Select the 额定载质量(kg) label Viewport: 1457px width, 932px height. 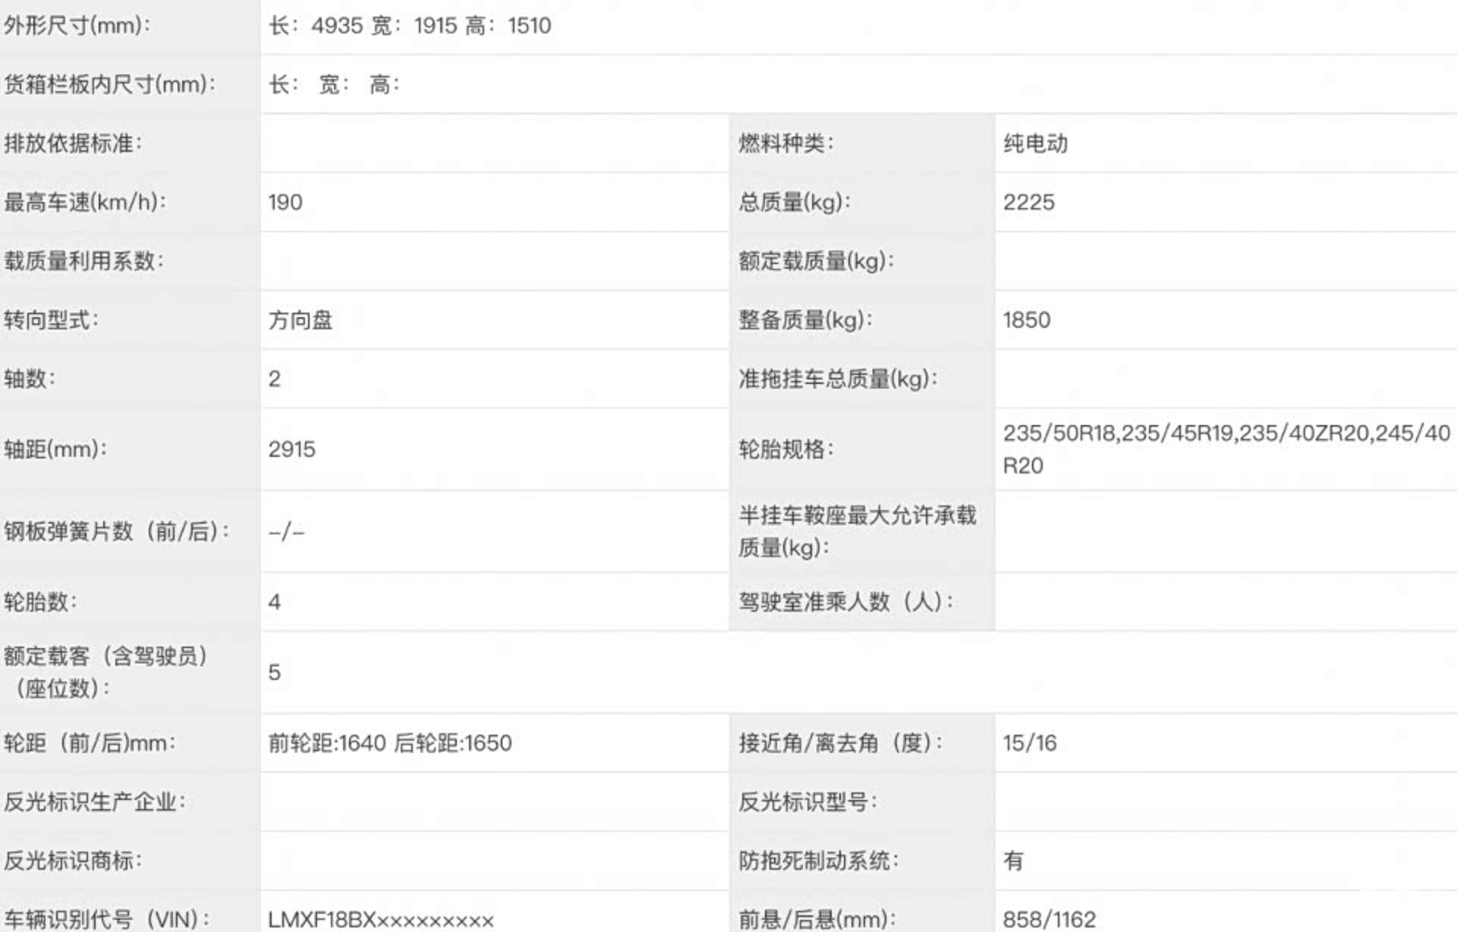[817, 261]
